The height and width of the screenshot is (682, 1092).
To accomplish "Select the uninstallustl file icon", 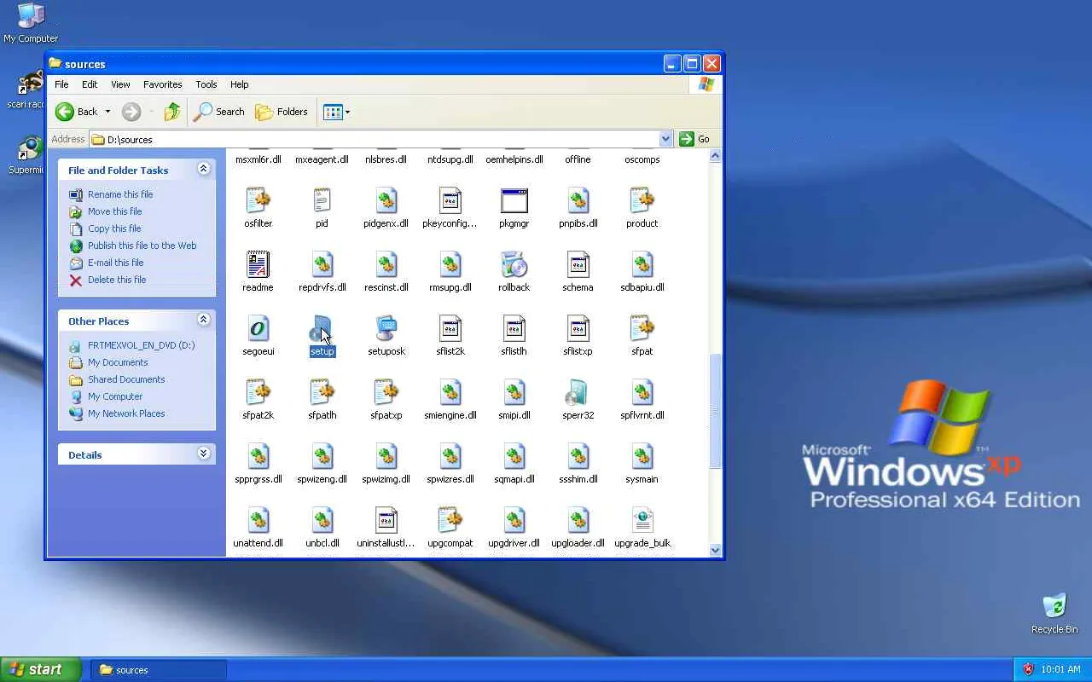I will [386, 521].
